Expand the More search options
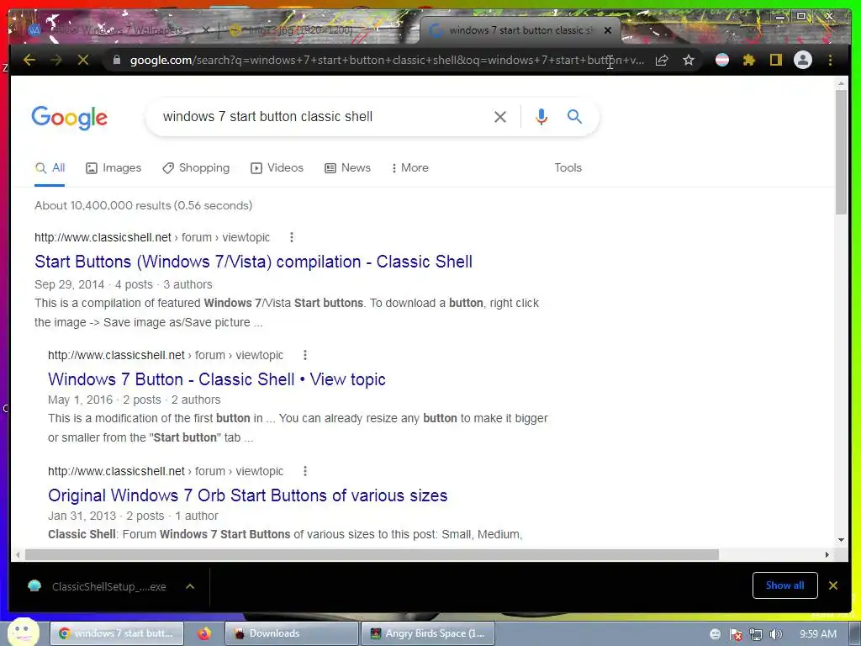This screenshot has width=861, height=646. (x=410, y=168)
